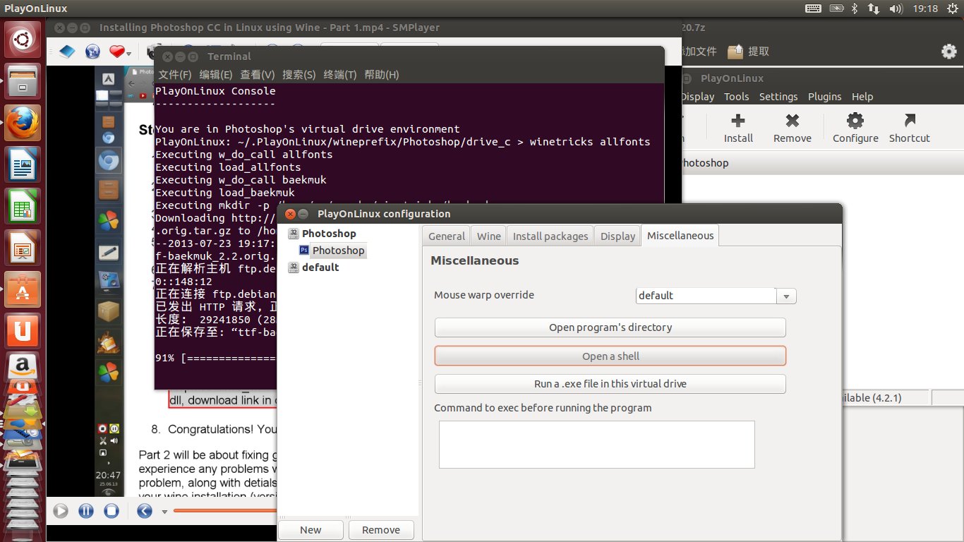Switch to the Display tab in configuration
This screenshot has width=964, height=542.
point(617,236)
